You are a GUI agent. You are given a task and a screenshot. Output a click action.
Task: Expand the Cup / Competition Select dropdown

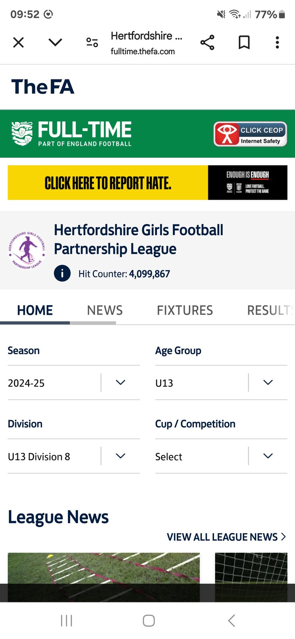point(221,456)
